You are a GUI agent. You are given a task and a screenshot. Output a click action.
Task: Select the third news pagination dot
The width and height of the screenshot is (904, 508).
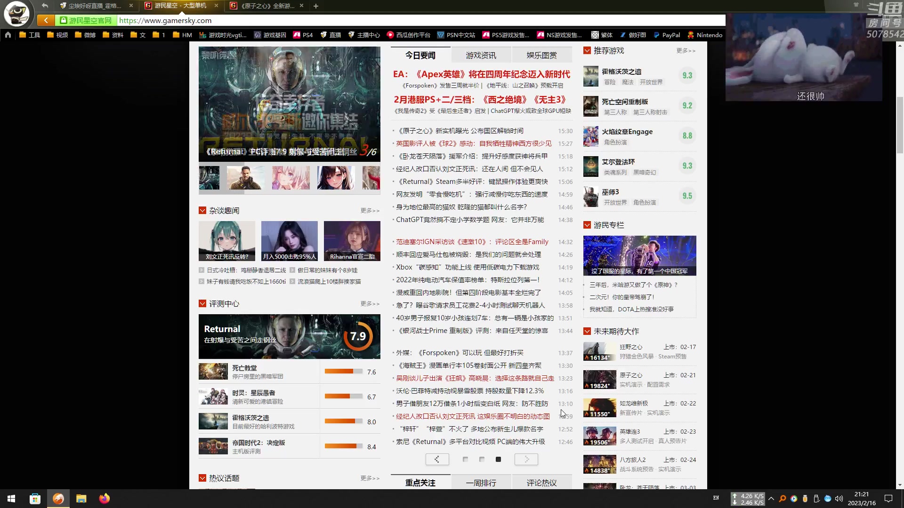tap(498, 459)
